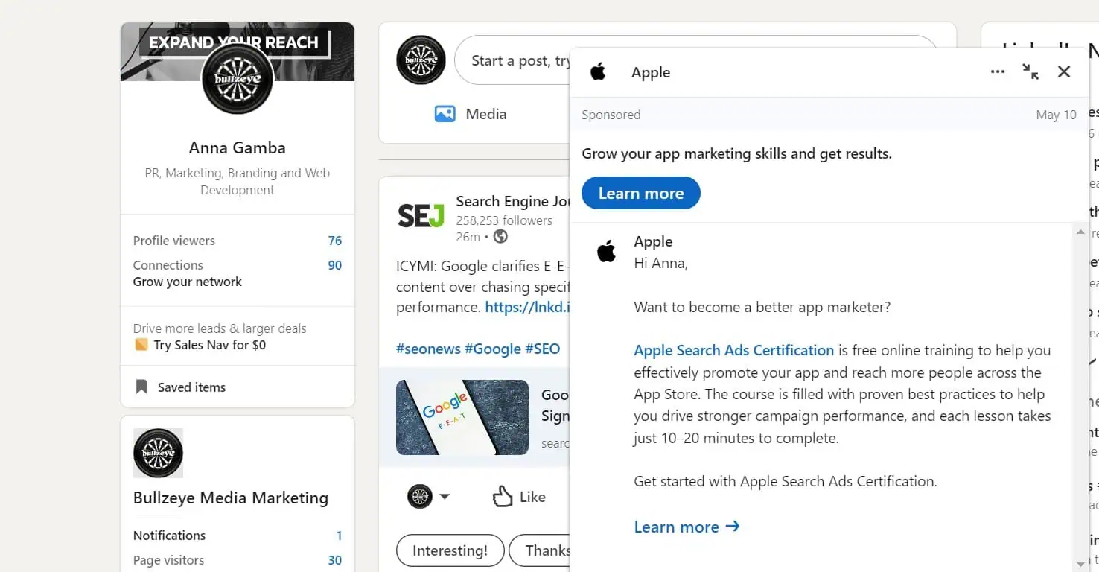Open Anna Gamba's profile picture
Image resolution: width=1099 pixels, height=572 pixels.
point(238,78)
